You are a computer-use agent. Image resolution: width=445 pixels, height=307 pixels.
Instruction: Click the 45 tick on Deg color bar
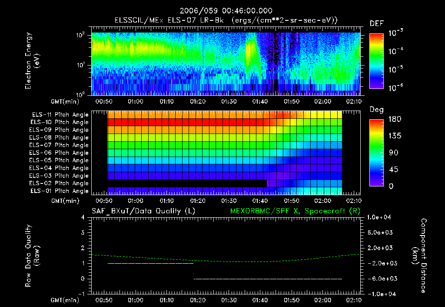(394, 170)
